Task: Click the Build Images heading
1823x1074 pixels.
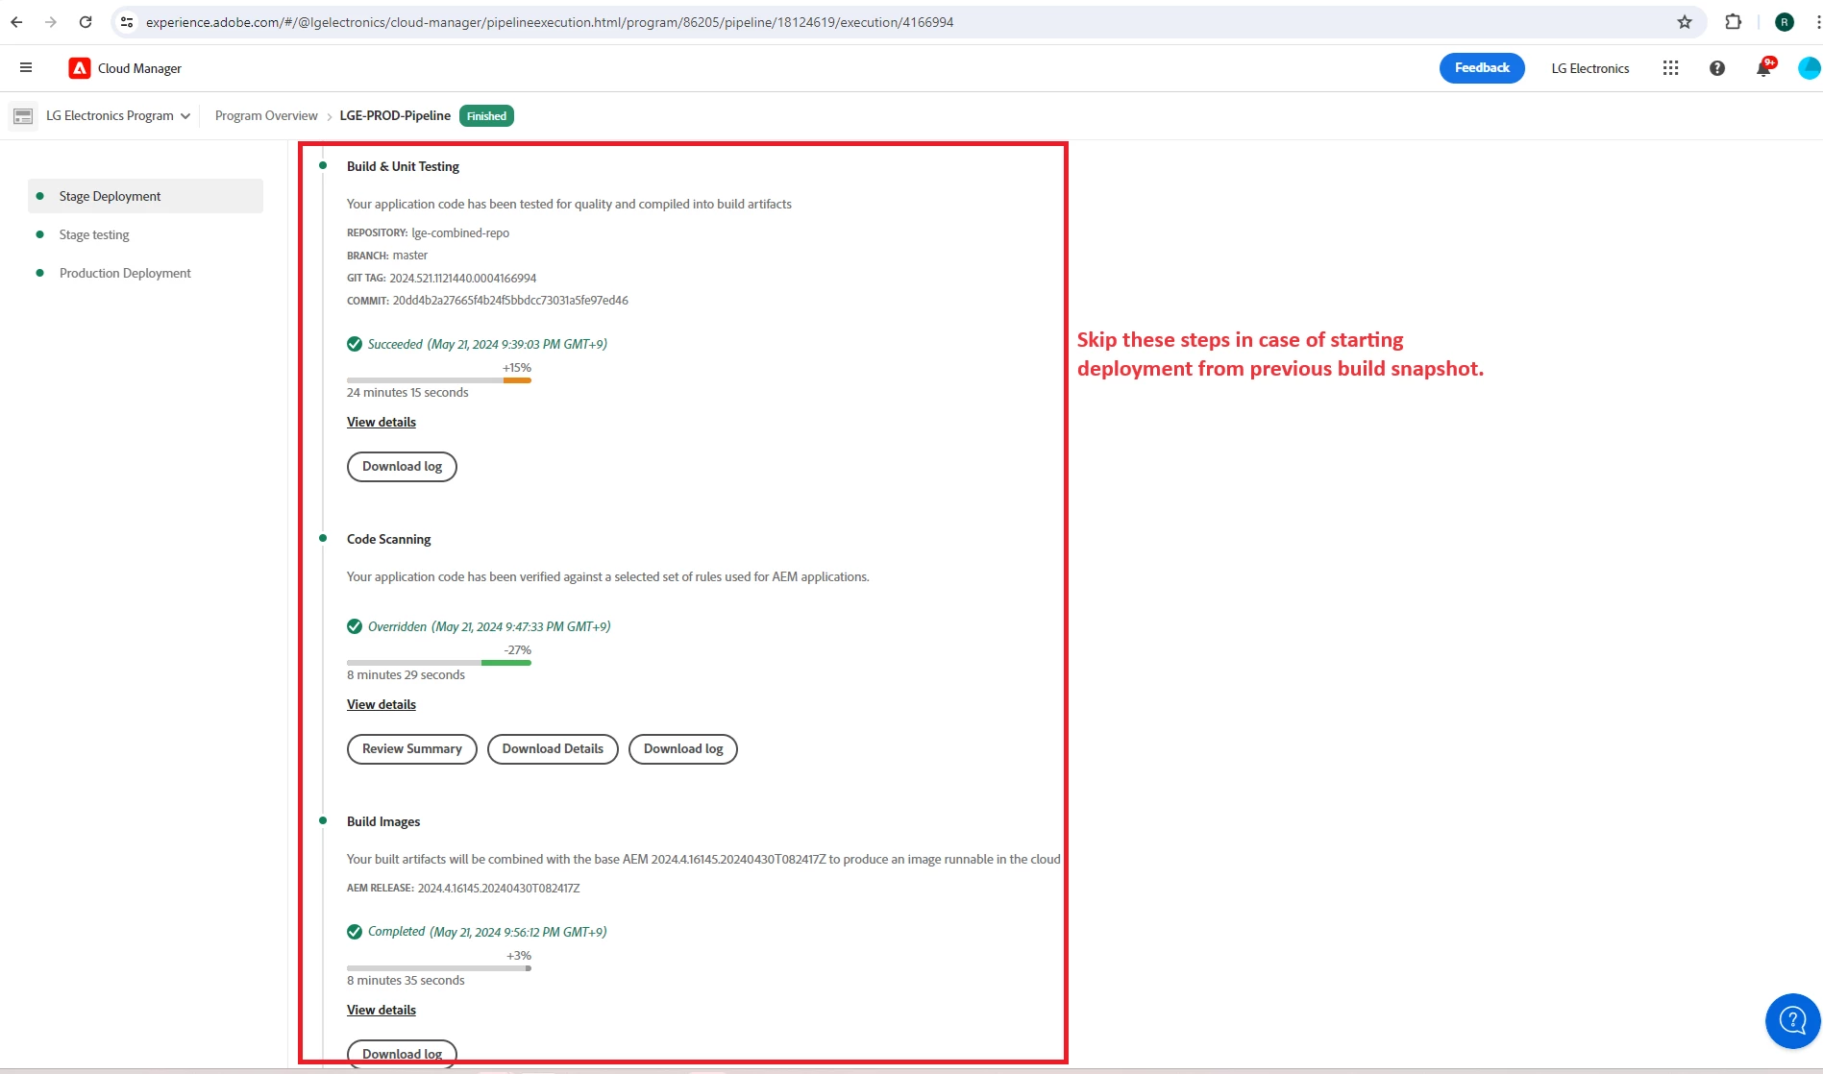Action: 383,821
